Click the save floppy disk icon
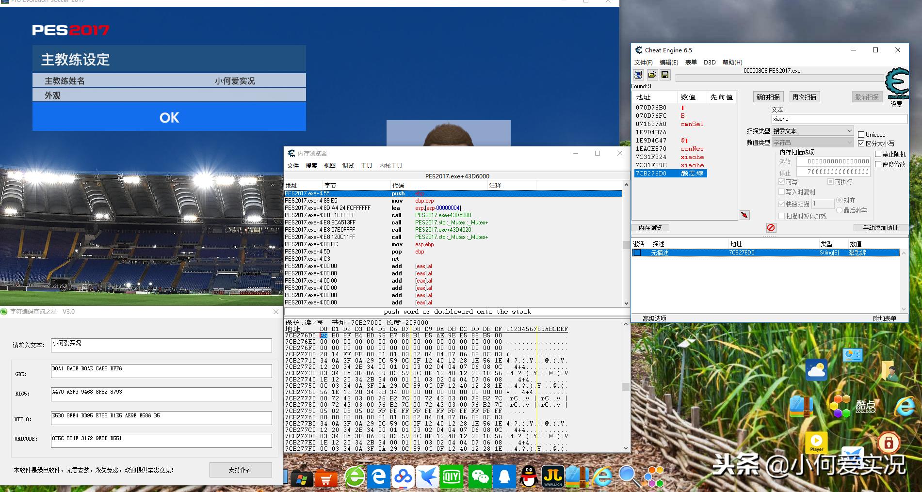Image resolution: width=922 pixels, height=492 pixels. pos(665,75)
